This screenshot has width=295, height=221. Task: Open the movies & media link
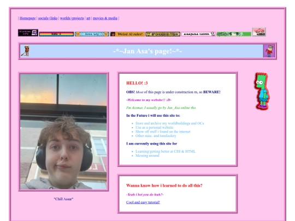[105, 18]
